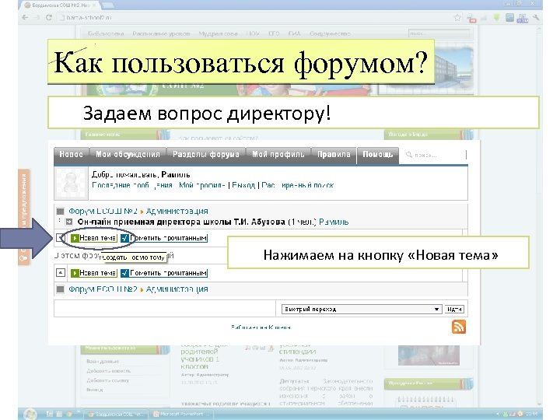
Task: Click the upper Пометить прочитанным button
Action: point(163,238)
